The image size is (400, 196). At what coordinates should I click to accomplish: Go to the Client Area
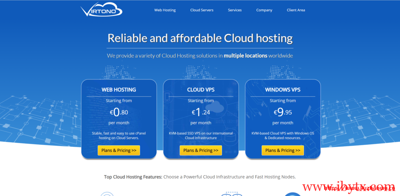coord(296,10)
